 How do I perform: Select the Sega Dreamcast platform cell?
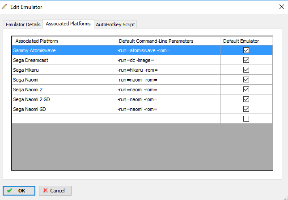point(64,60)
